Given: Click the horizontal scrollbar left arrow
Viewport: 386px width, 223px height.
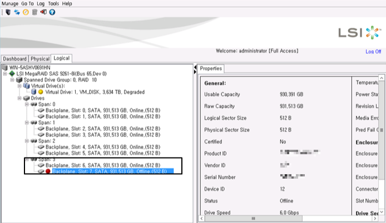Looking at the screenshot, I should (x=202, y=219).
